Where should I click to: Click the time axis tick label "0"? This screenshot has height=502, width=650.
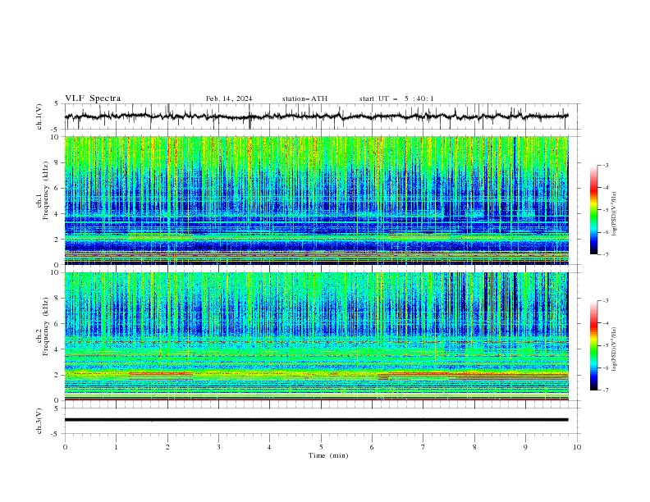click(x=65, y=447)
